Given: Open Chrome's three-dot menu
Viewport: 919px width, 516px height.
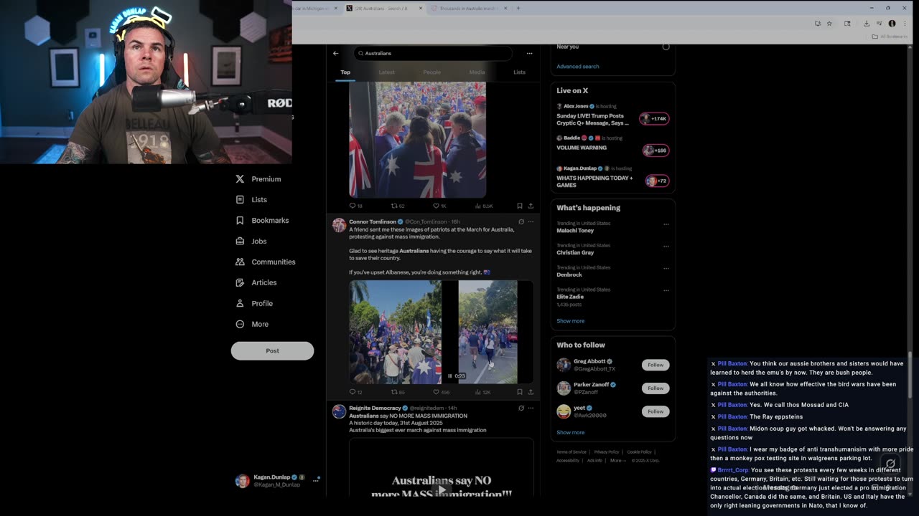Looking at the screenshot, I should coord(904,24).
